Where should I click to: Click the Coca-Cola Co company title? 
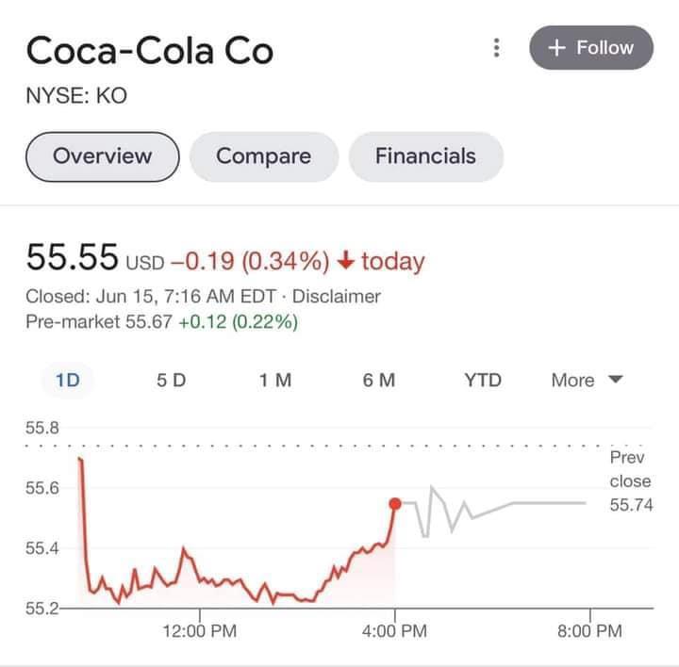[x=149, y=50]
